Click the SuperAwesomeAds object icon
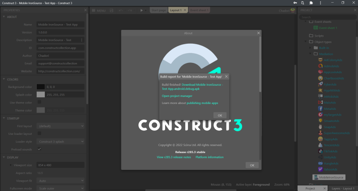 tap(320, 133)
